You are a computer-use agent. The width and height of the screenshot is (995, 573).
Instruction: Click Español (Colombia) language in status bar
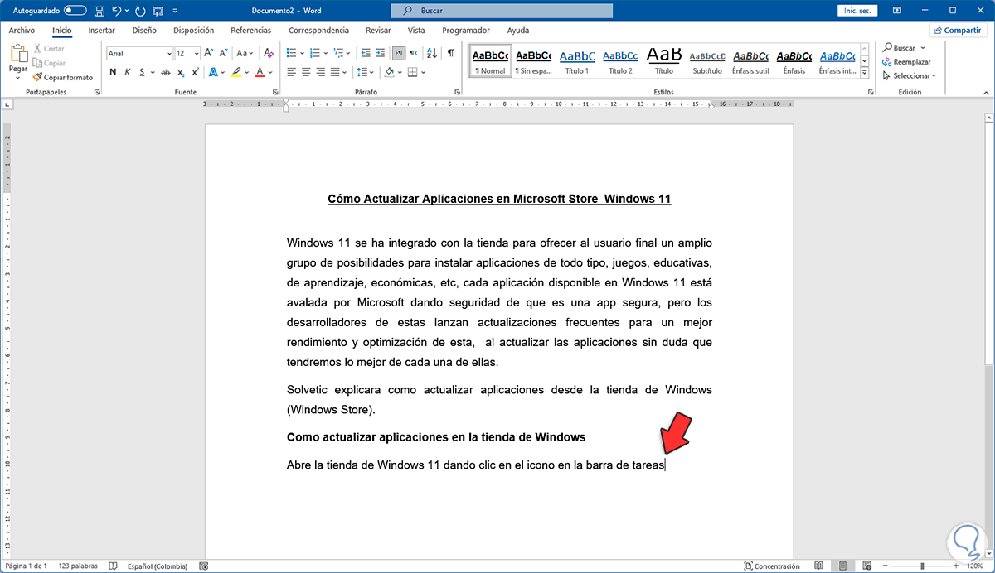pyautogui.click(x=158, y=566)
